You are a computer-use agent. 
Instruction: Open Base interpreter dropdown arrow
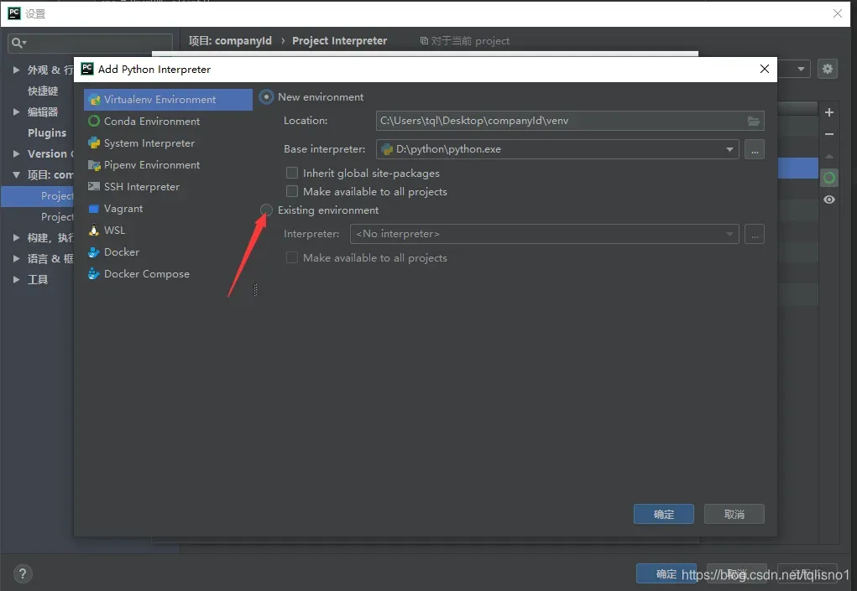(x=729, y=149)
